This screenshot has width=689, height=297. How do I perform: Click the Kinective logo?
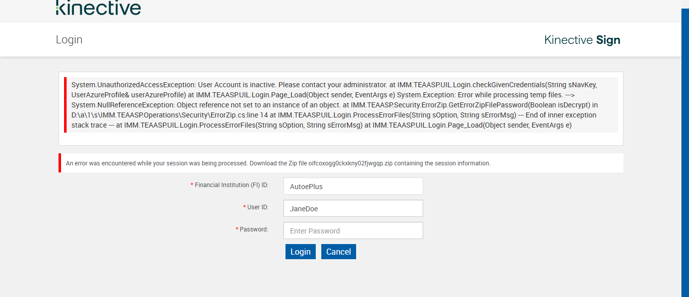click(x=98, y=8)
